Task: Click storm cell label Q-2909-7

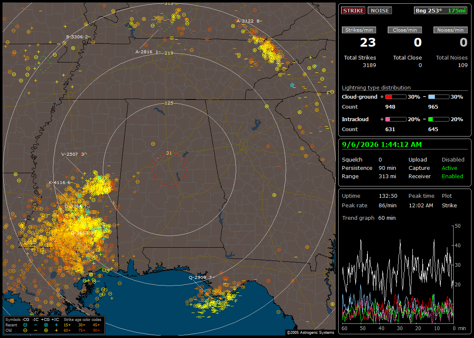Action: pos(200,277)
